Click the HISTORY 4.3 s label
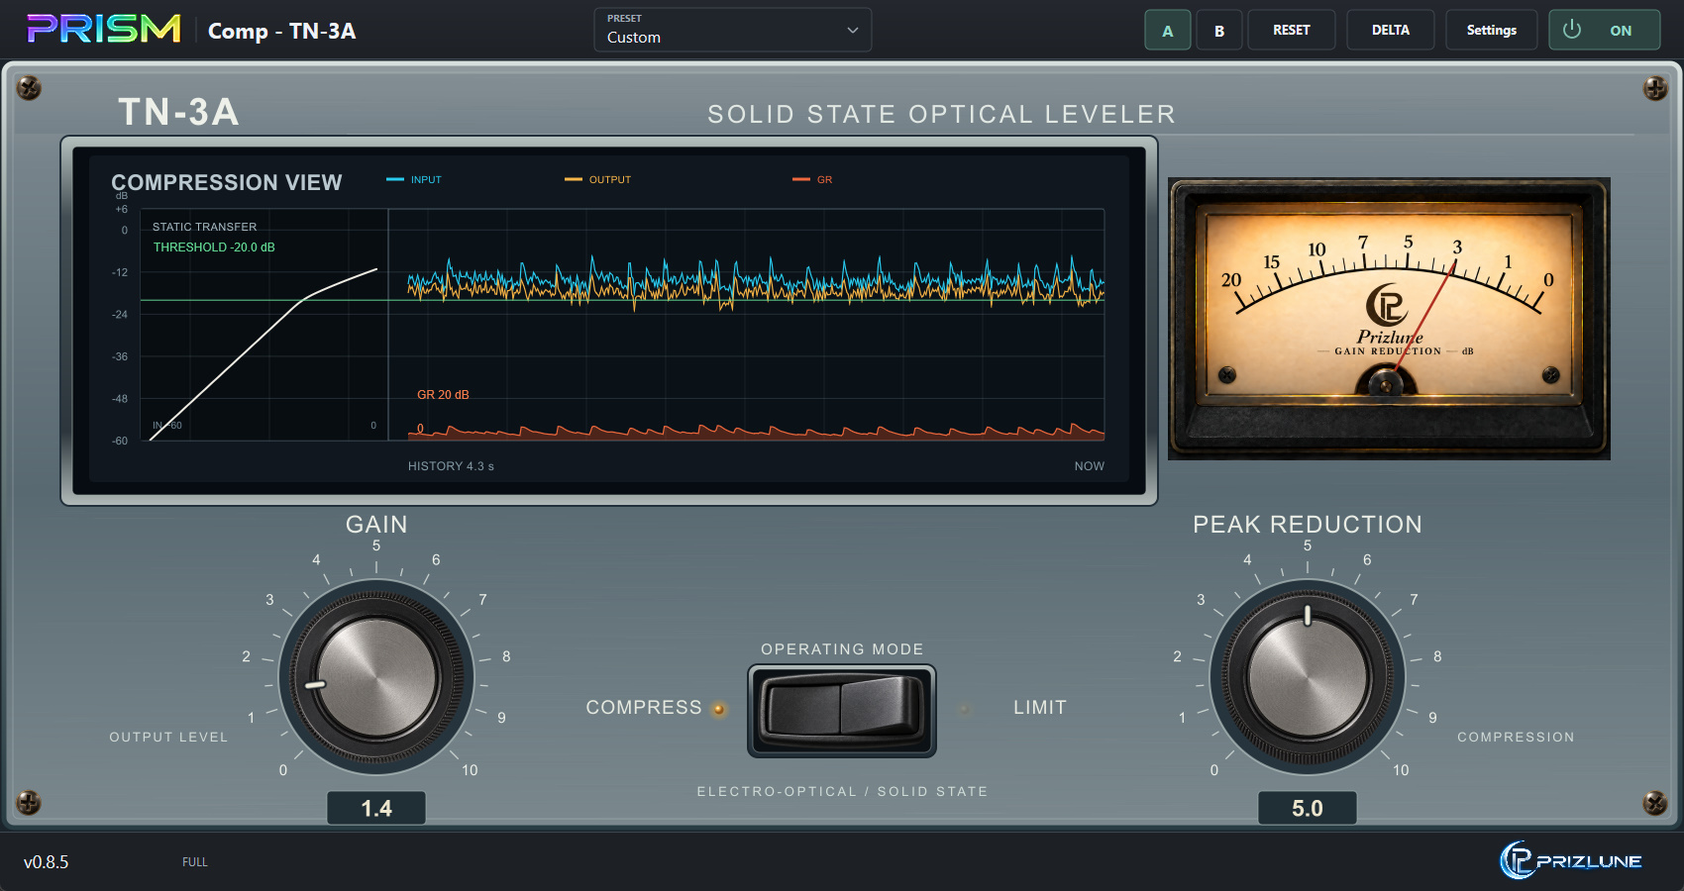 pos(451,466)
